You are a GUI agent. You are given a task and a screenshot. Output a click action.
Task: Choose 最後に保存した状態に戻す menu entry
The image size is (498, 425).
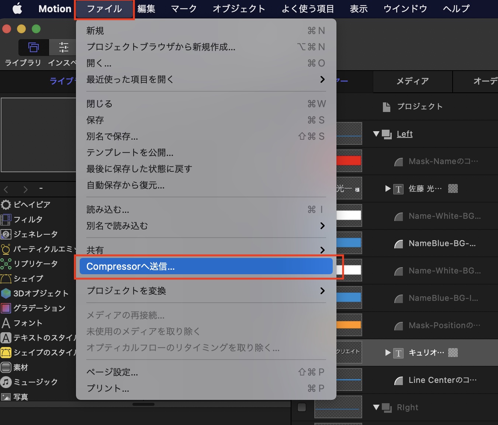point(206,169)
